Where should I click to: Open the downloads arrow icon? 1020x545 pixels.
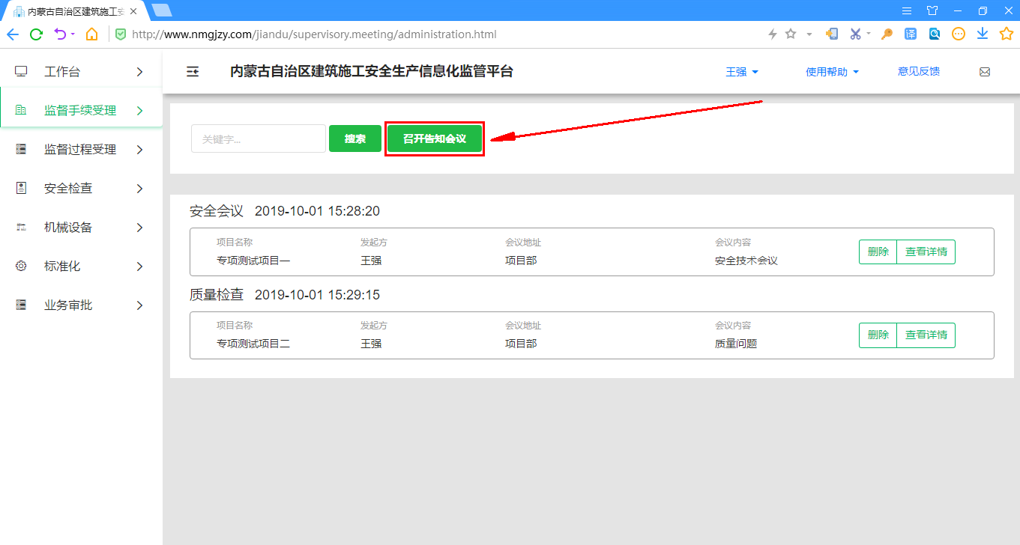click(x=983, y=34)
